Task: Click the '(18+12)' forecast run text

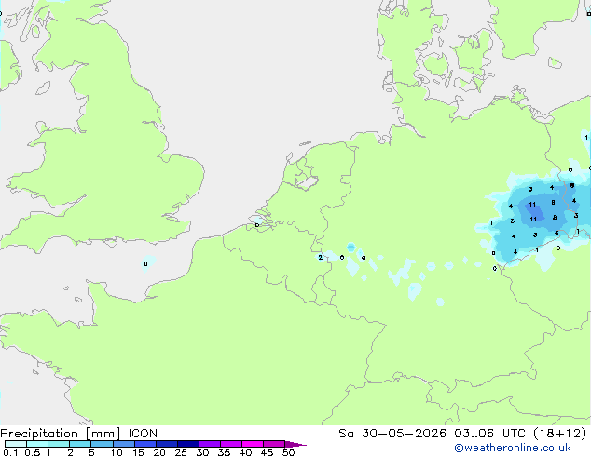Action: [x=560, y=434]
